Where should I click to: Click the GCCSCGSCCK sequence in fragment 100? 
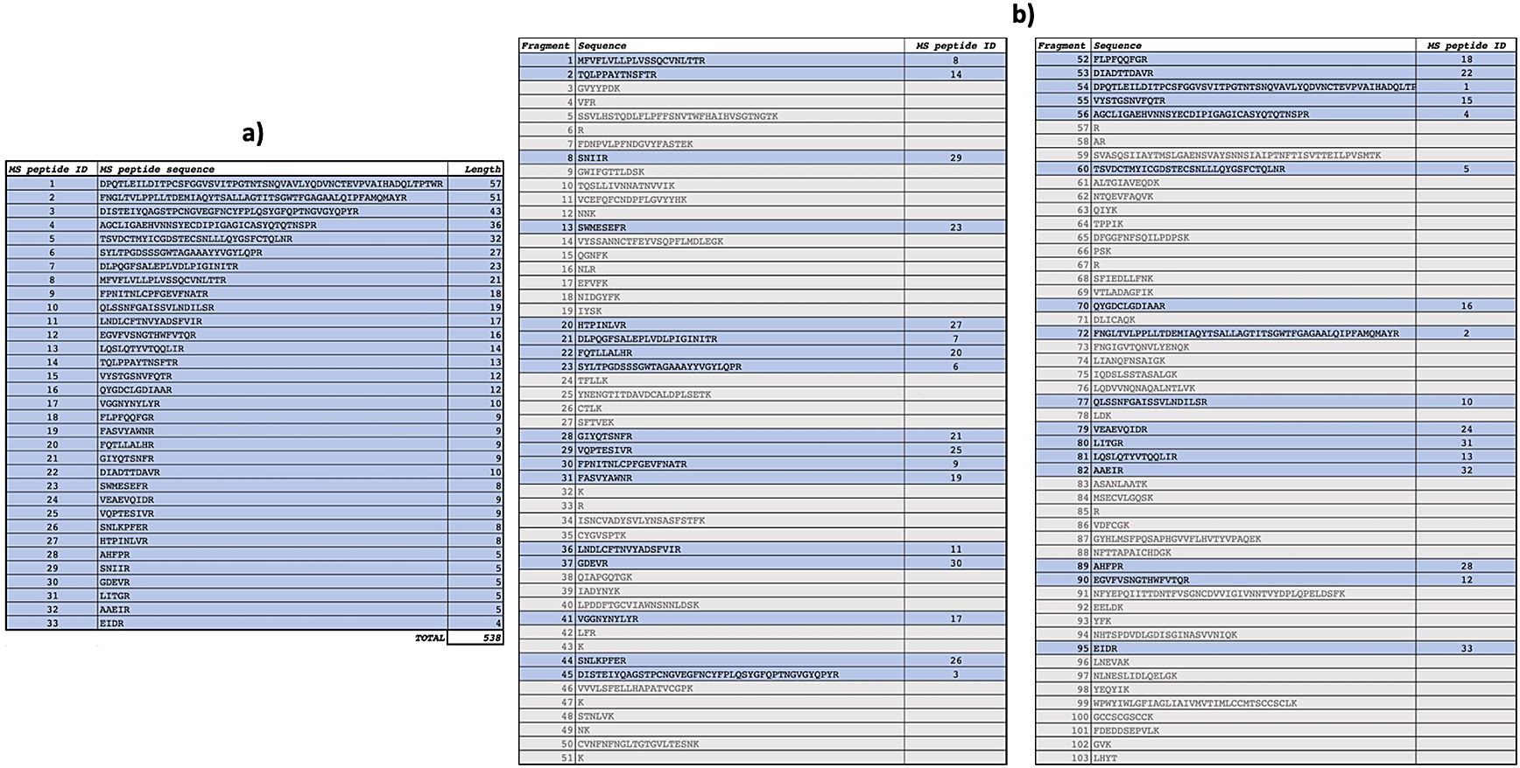tap(1122, 717)
